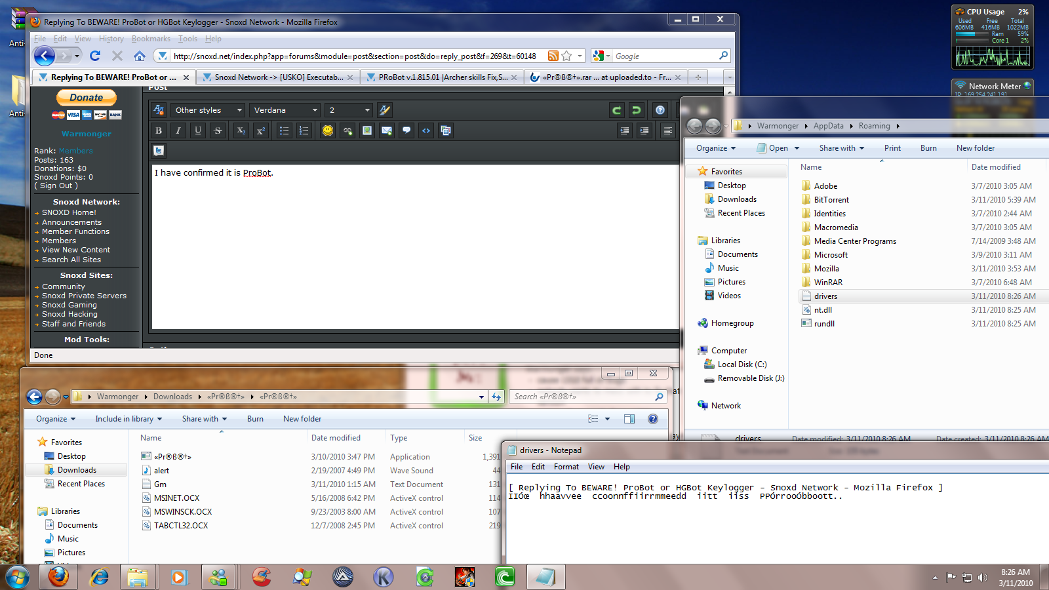1049x590 pixels.
Task: Open Notepad Format menu
Action: [x=566, y=467]
